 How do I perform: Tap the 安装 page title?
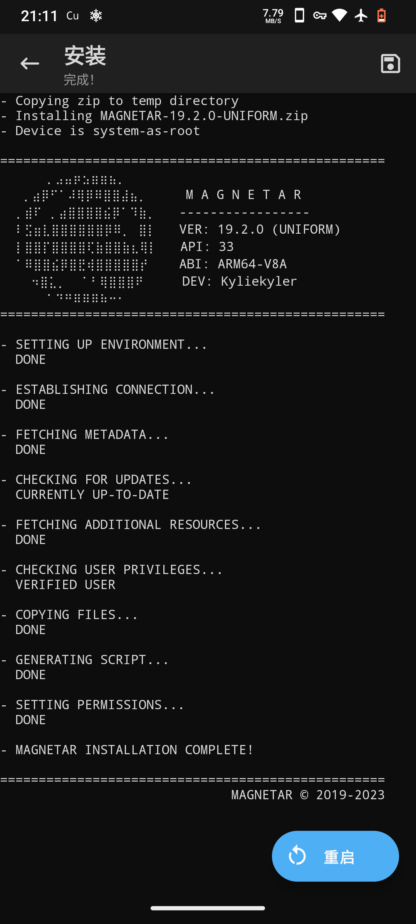(x=85, y=56)
